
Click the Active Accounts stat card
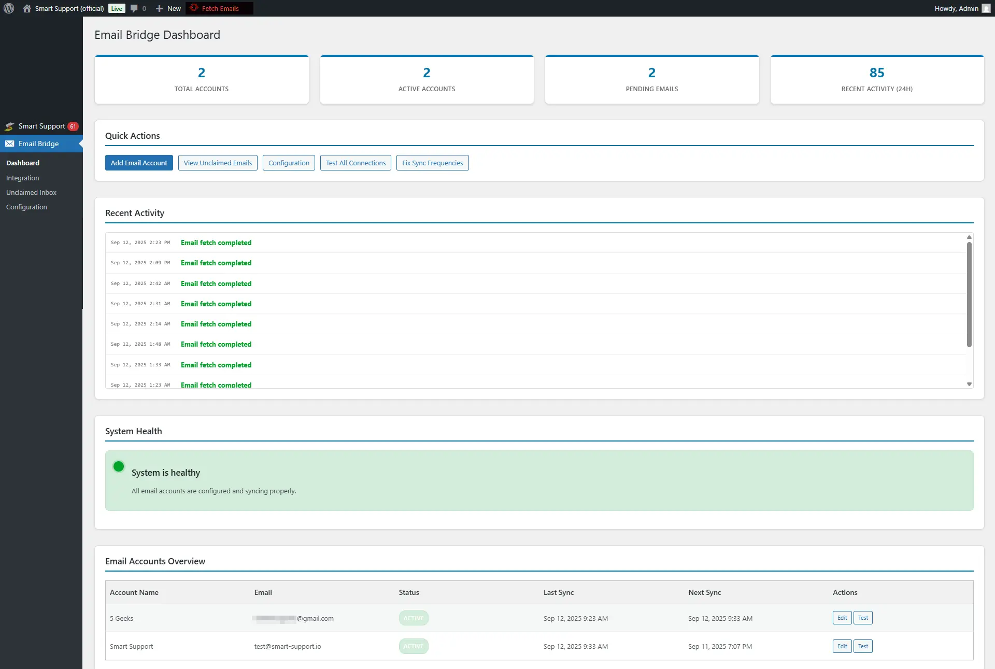click(x=427, y=79)
